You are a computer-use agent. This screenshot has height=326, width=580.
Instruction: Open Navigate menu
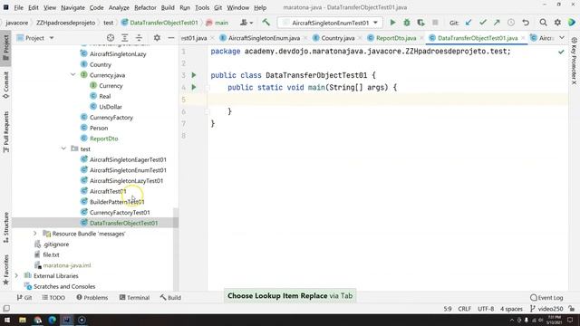click(x=72, y=7)
